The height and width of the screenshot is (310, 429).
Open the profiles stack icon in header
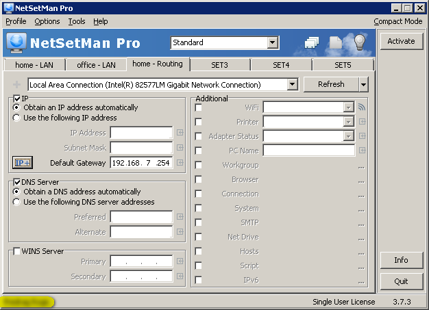[x=312, y=43]
